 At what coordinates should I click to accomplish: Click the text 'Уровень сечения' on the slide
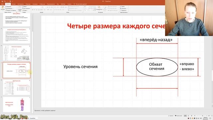coord(81,67)
